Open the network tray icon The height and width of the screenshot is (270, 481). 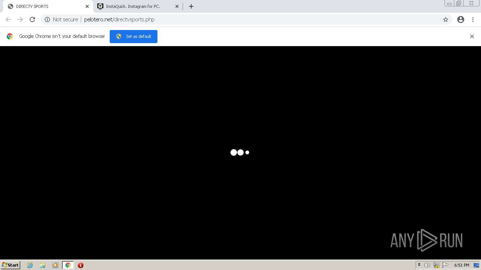pos(436,265)
